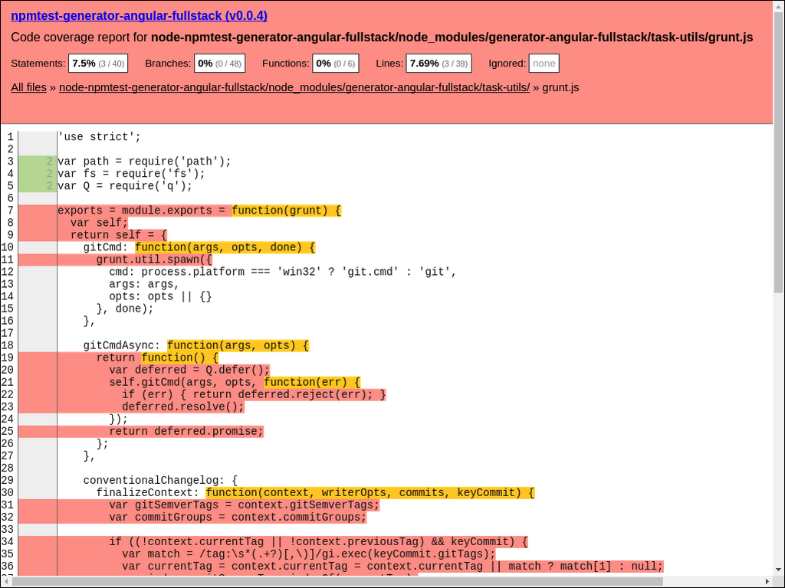Click the highlighted function(context, writerOpts, commits, keyCommit)
Image resolution: width=785 pixels, height=588 pixels.
coord(370,492)
